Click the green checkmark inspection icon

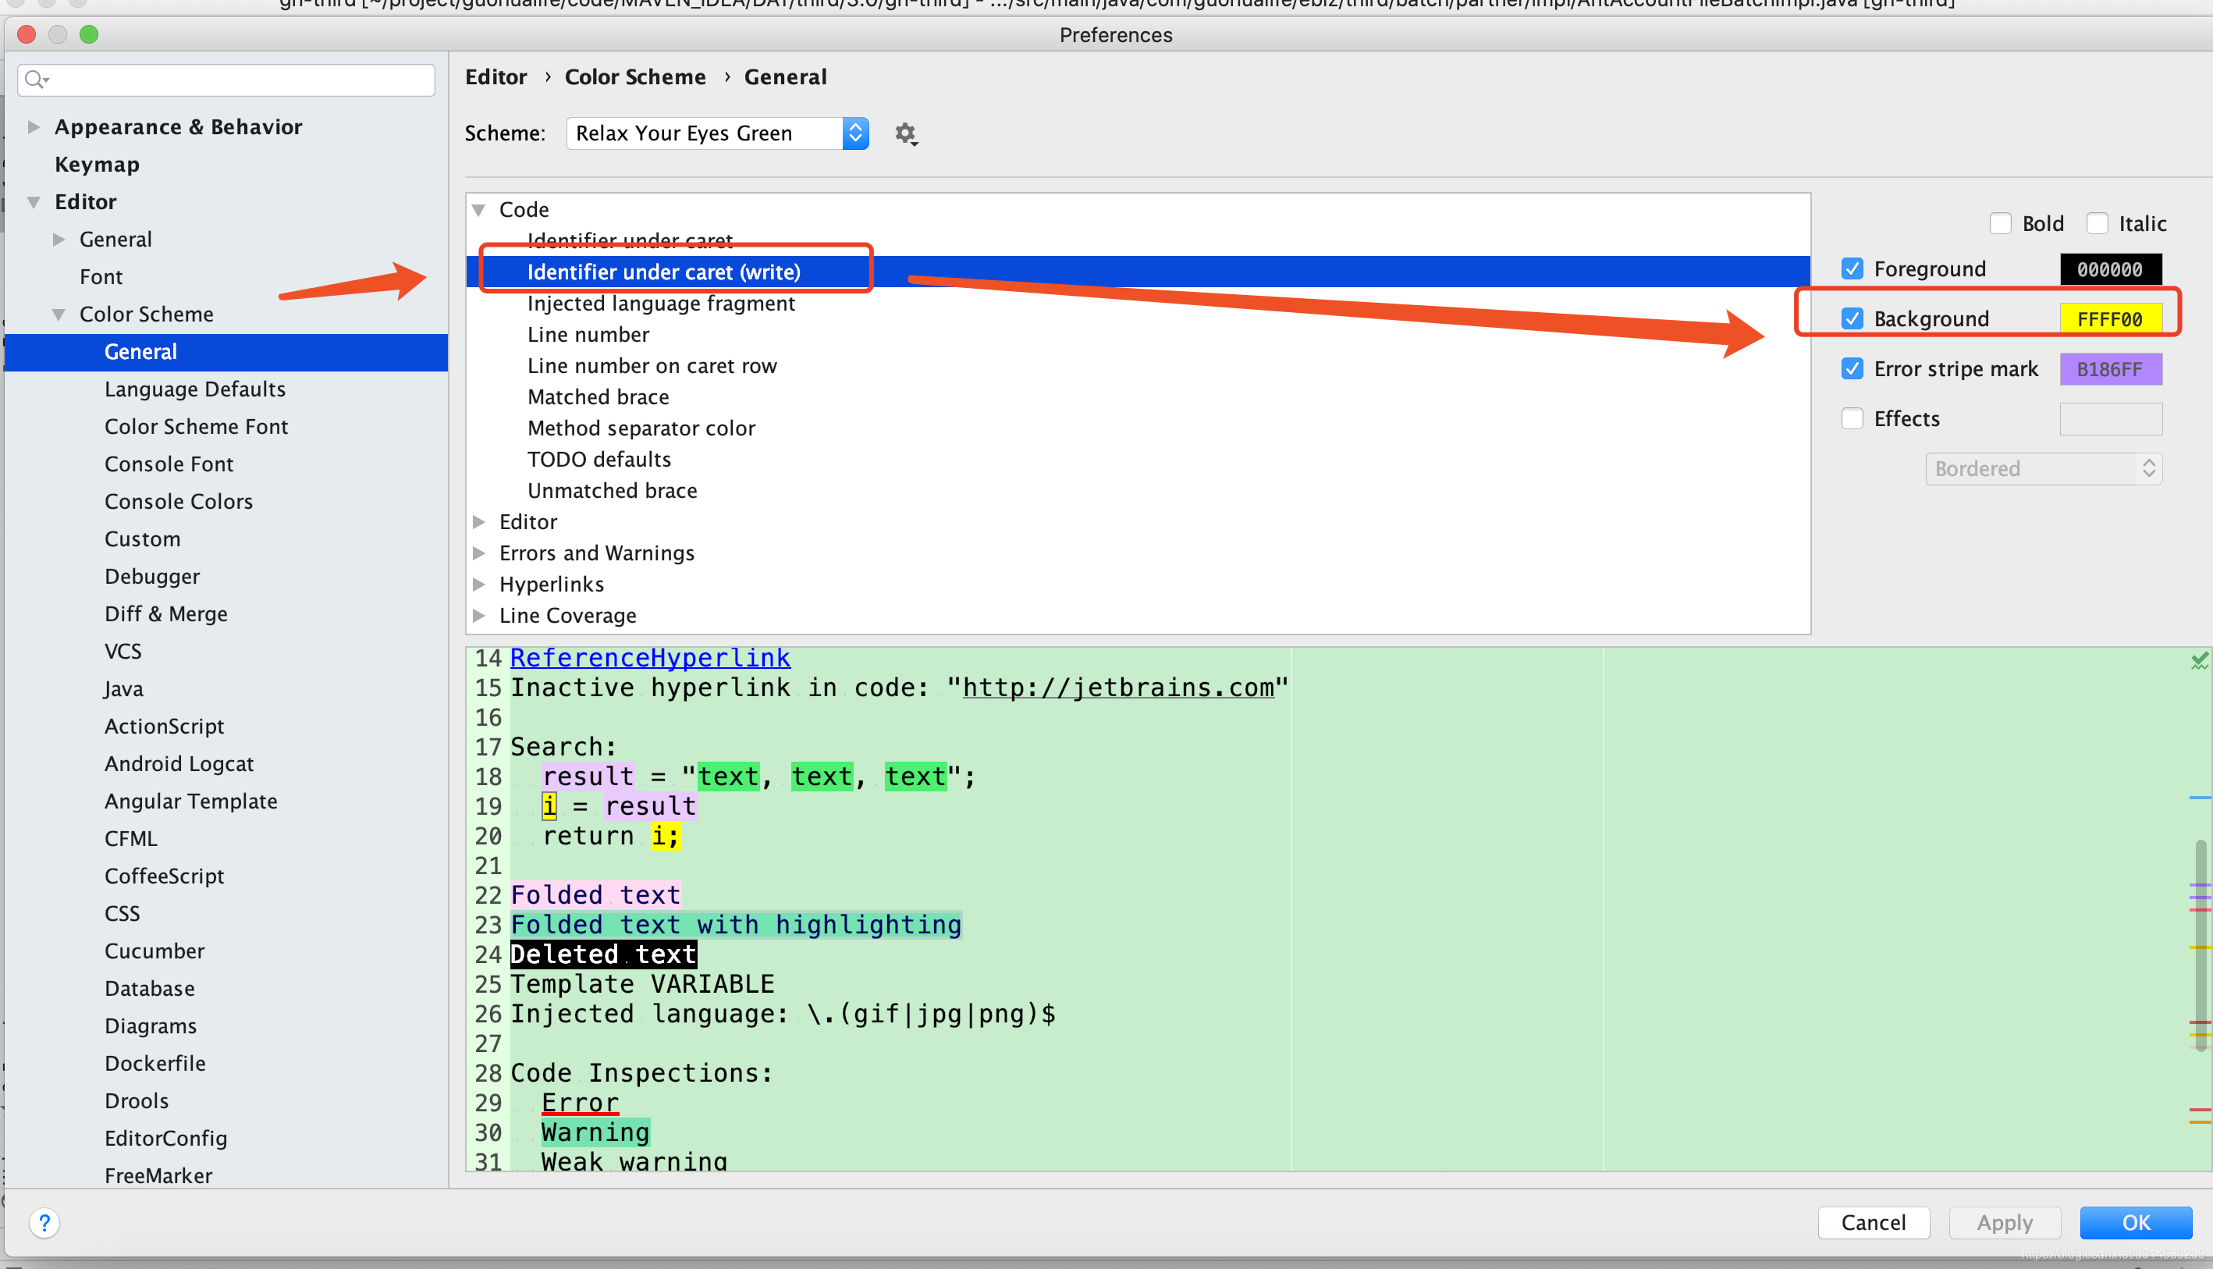click(x=2199, y=662)
